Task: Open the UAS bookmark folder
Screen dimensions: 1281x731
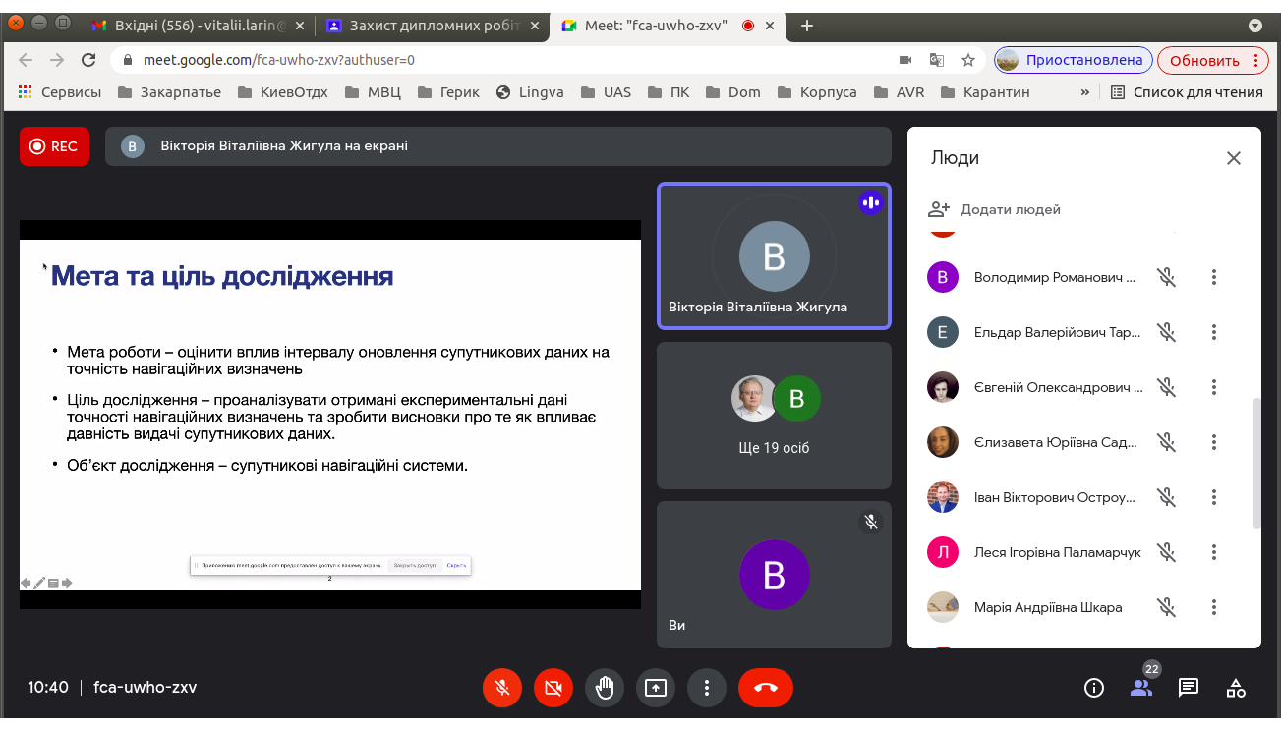Action: click(606, 92)
